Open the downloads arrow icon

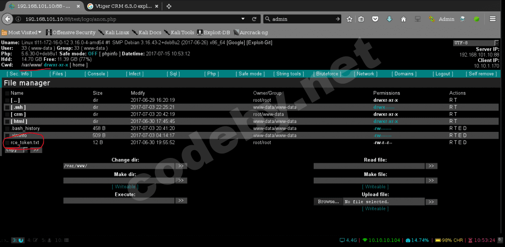point(389,19)
